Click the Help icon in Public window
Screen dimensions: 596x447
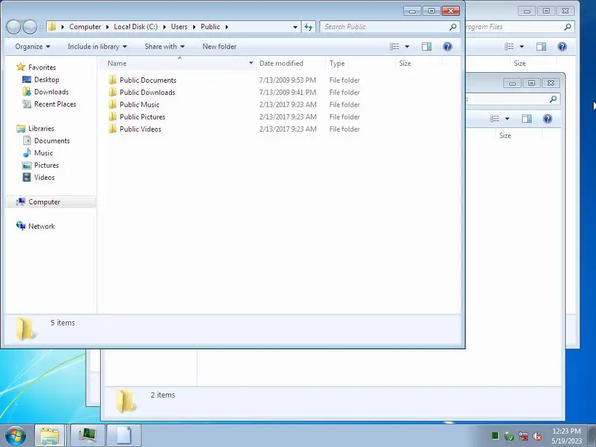coord(448,47)
